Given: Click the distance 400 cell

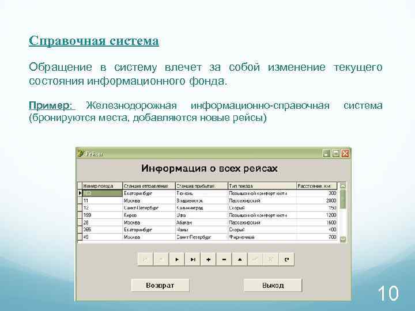Looking at the screenshot, I should [316, 230].
